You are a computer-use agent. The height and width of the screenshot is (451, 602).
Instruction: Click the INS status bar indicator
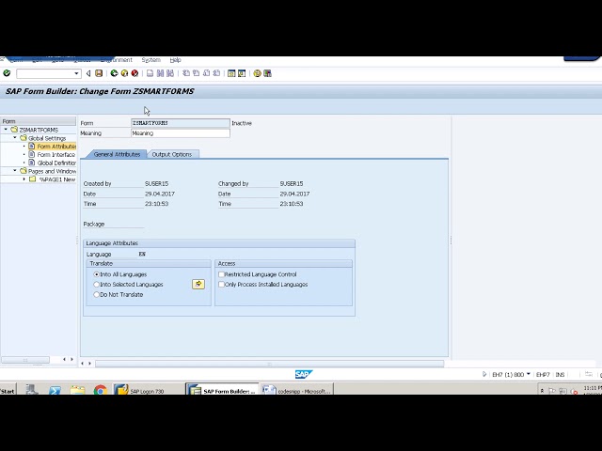(560, 374)
